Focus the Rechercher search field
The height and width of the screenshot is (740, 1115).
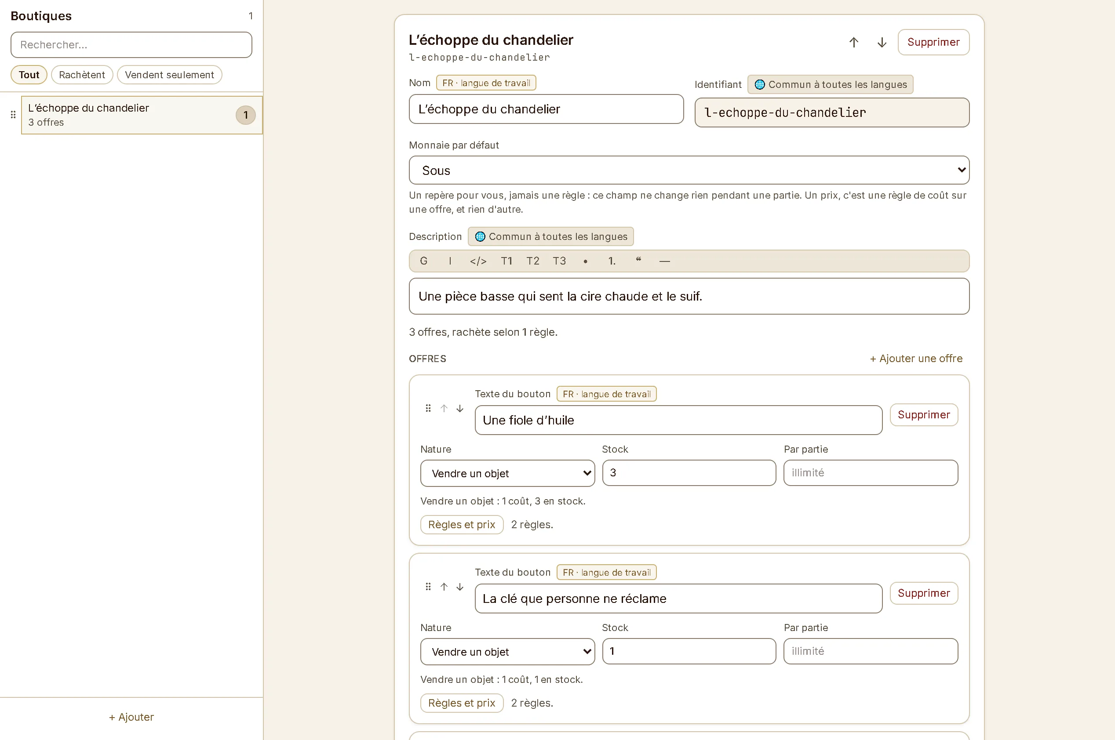pos(131,45)
